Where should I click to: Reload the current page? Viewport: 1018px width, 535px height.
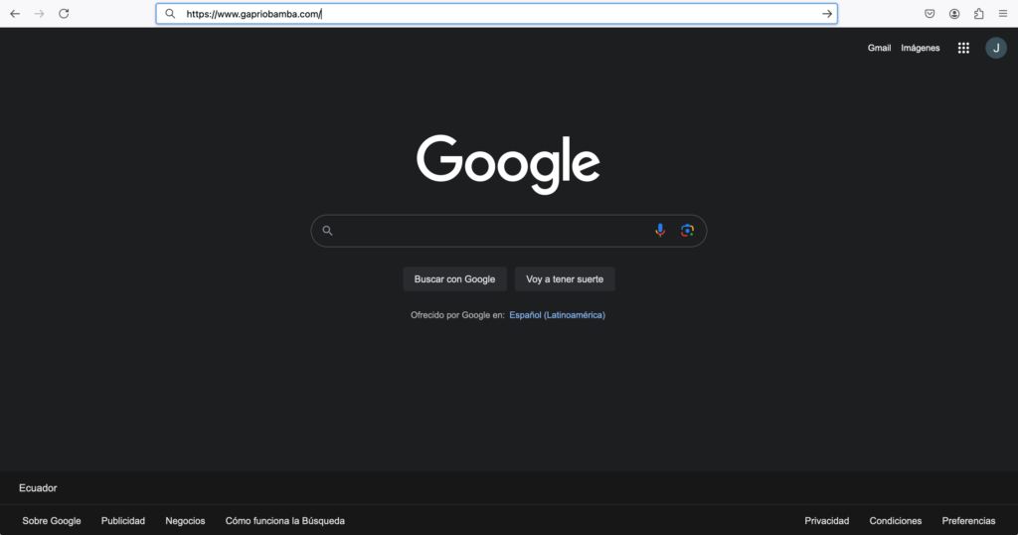pos(65,14)
